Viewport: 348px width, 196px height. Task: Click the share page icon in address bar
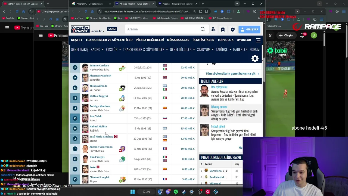200,11
